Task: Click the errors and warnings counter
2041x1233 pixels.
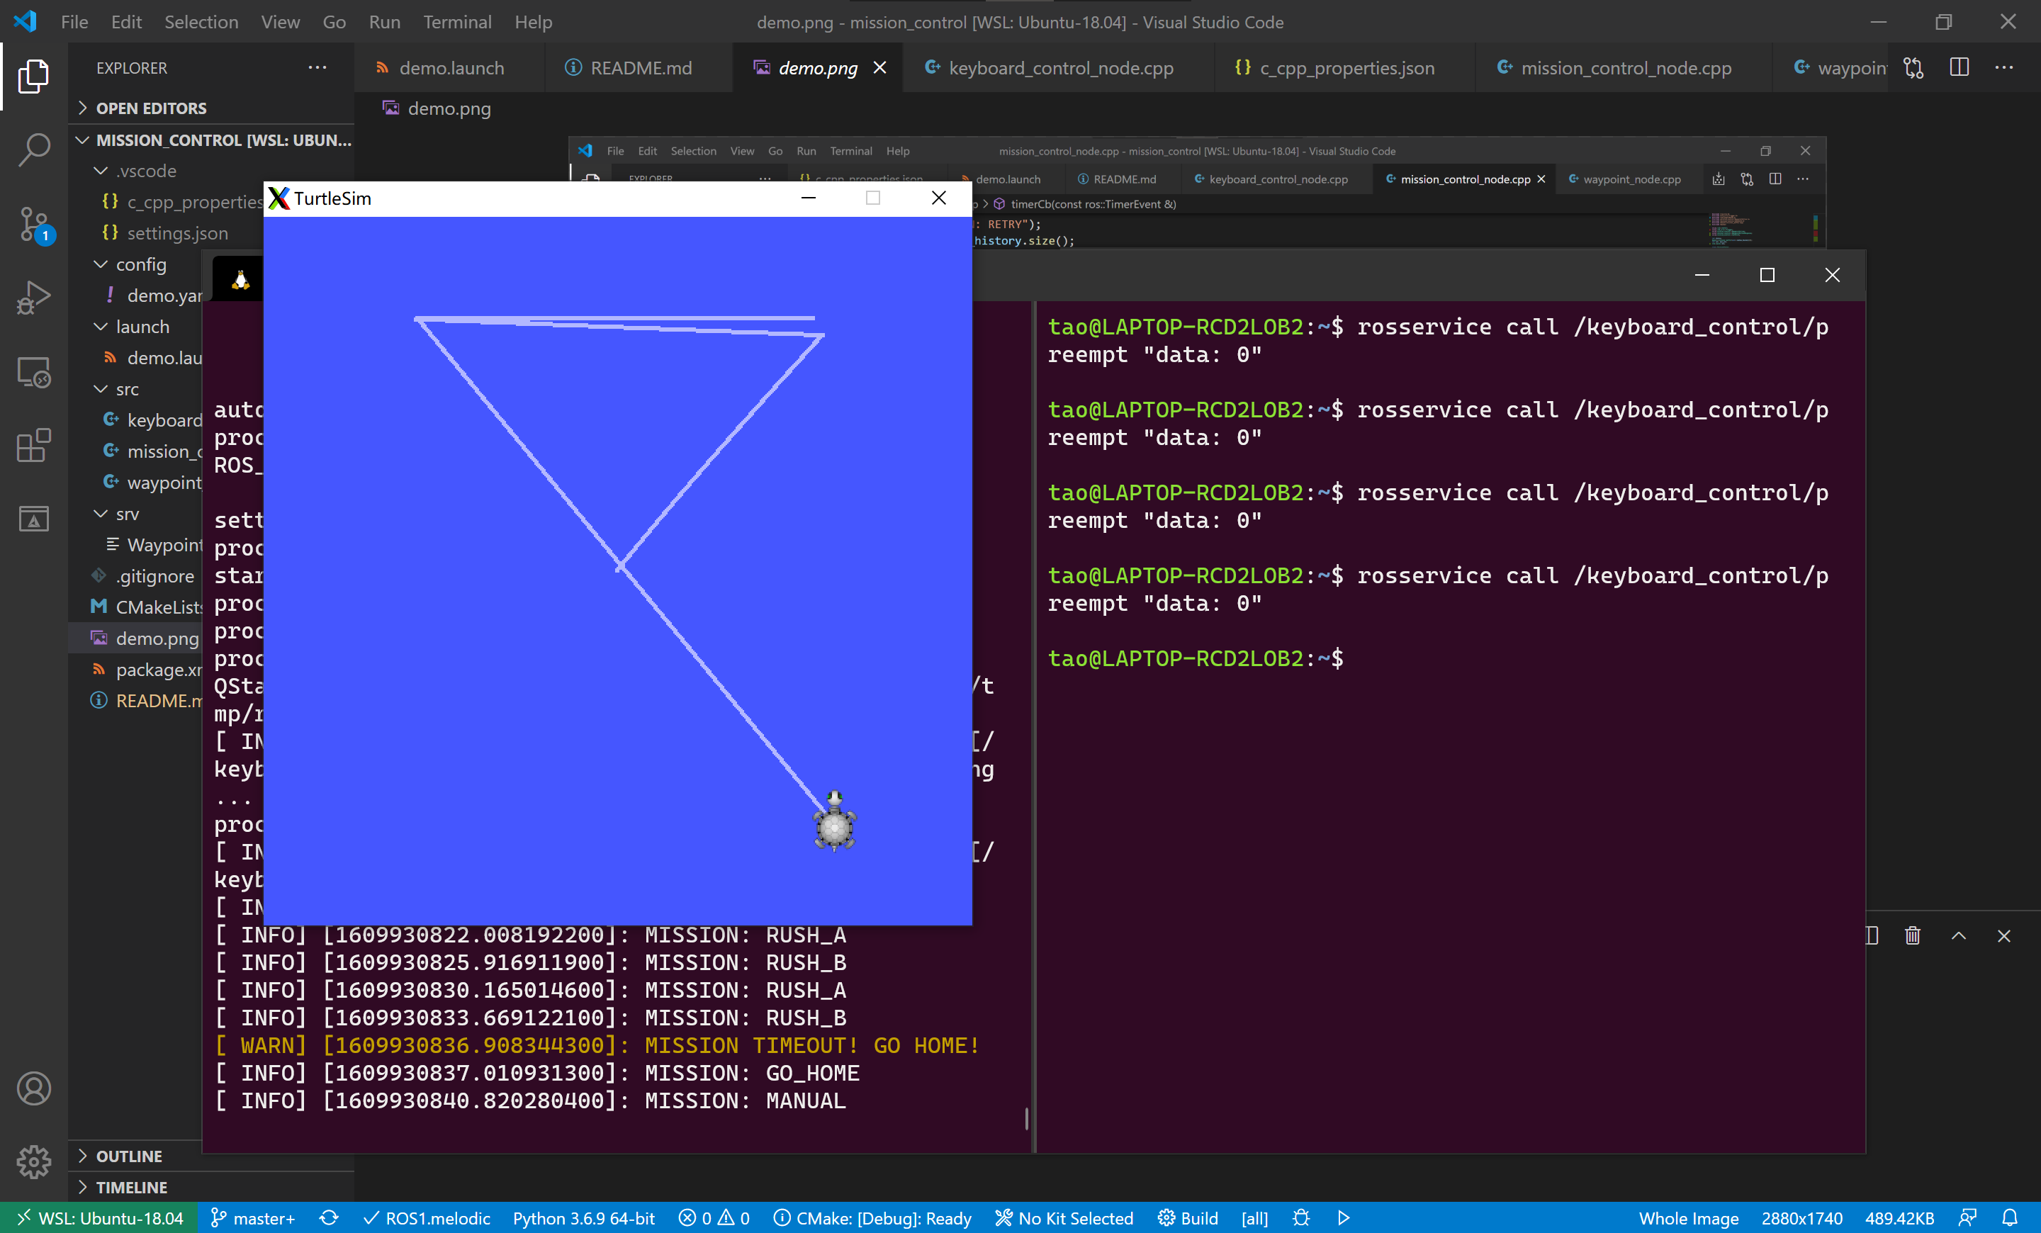Action: [x=714, y=1218]
